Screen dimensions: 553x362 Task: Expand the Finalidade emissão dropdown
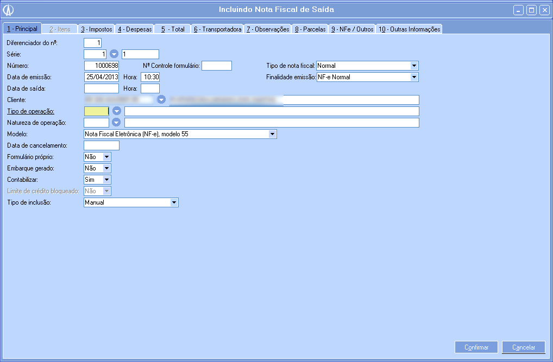click(414, 77)
